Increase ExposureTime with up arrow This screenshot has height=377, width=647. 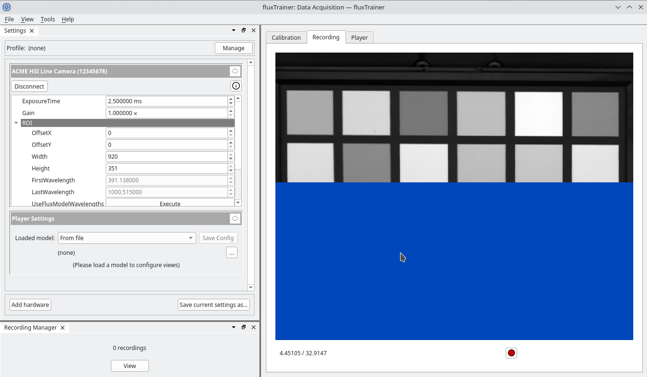[x=231, y=99]
